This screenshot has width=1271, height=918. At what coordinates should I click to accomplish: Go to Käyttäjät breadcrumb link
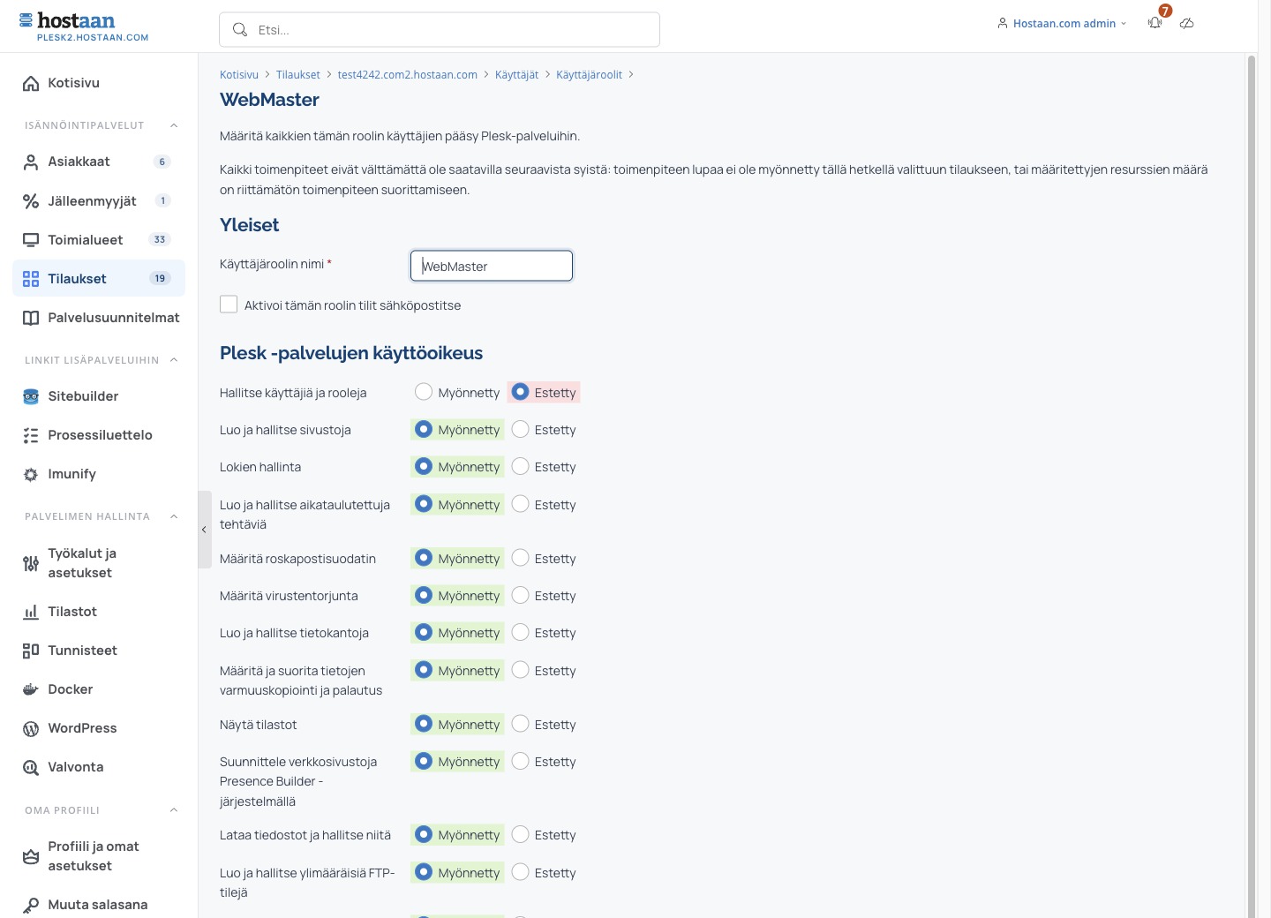click(517, 75)
